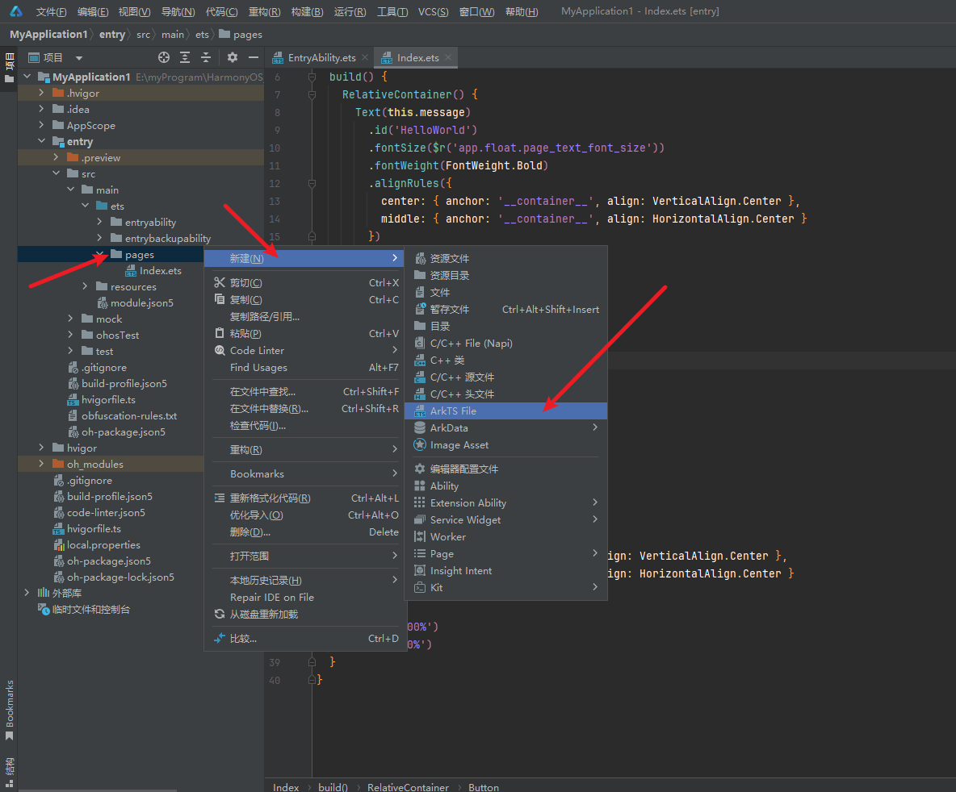956x792 pixels.
Task: Collapse the entry module folder
Action: [41, 141]
